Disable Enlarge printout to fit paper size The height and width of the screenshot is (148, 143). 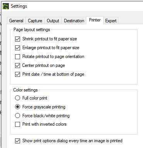17,48
